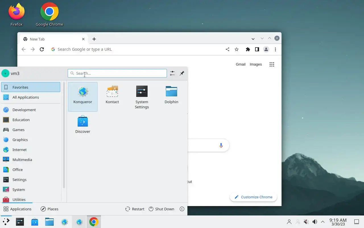The image size is (364, 228).
Task: Open Dolphin from taskbar
Action: (x=49, y=222)
